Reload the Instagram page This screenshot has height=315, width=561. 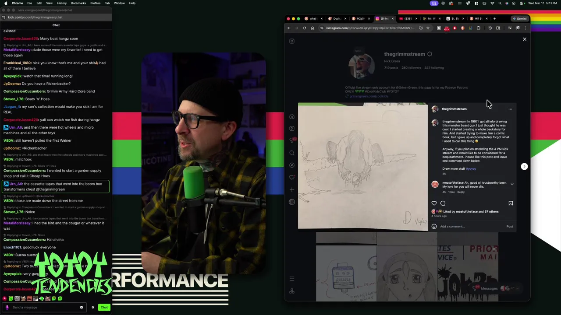[305, 28]
